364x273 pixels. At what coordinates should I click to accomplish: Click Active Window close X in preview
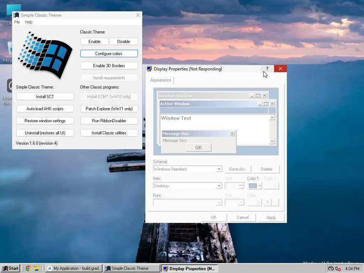pos(272,104)
